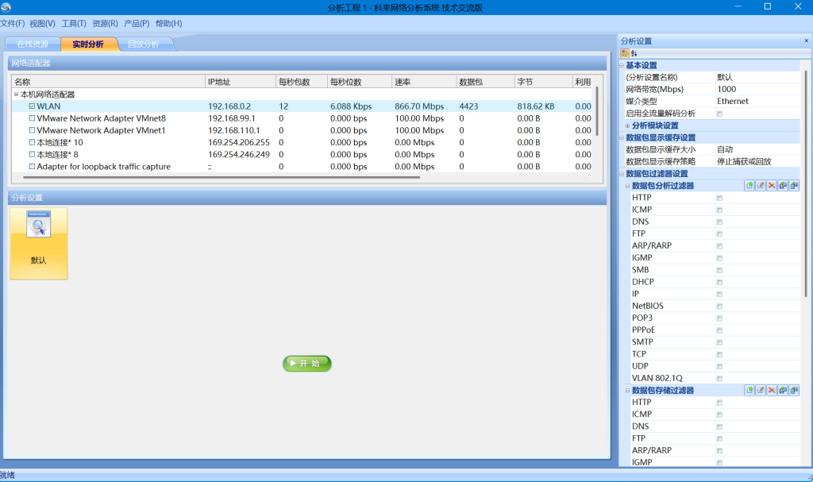Add a new filter in 数据包分析过滤器
The width and height of the screenshot is (813, 482).
[x=749, y=186]
